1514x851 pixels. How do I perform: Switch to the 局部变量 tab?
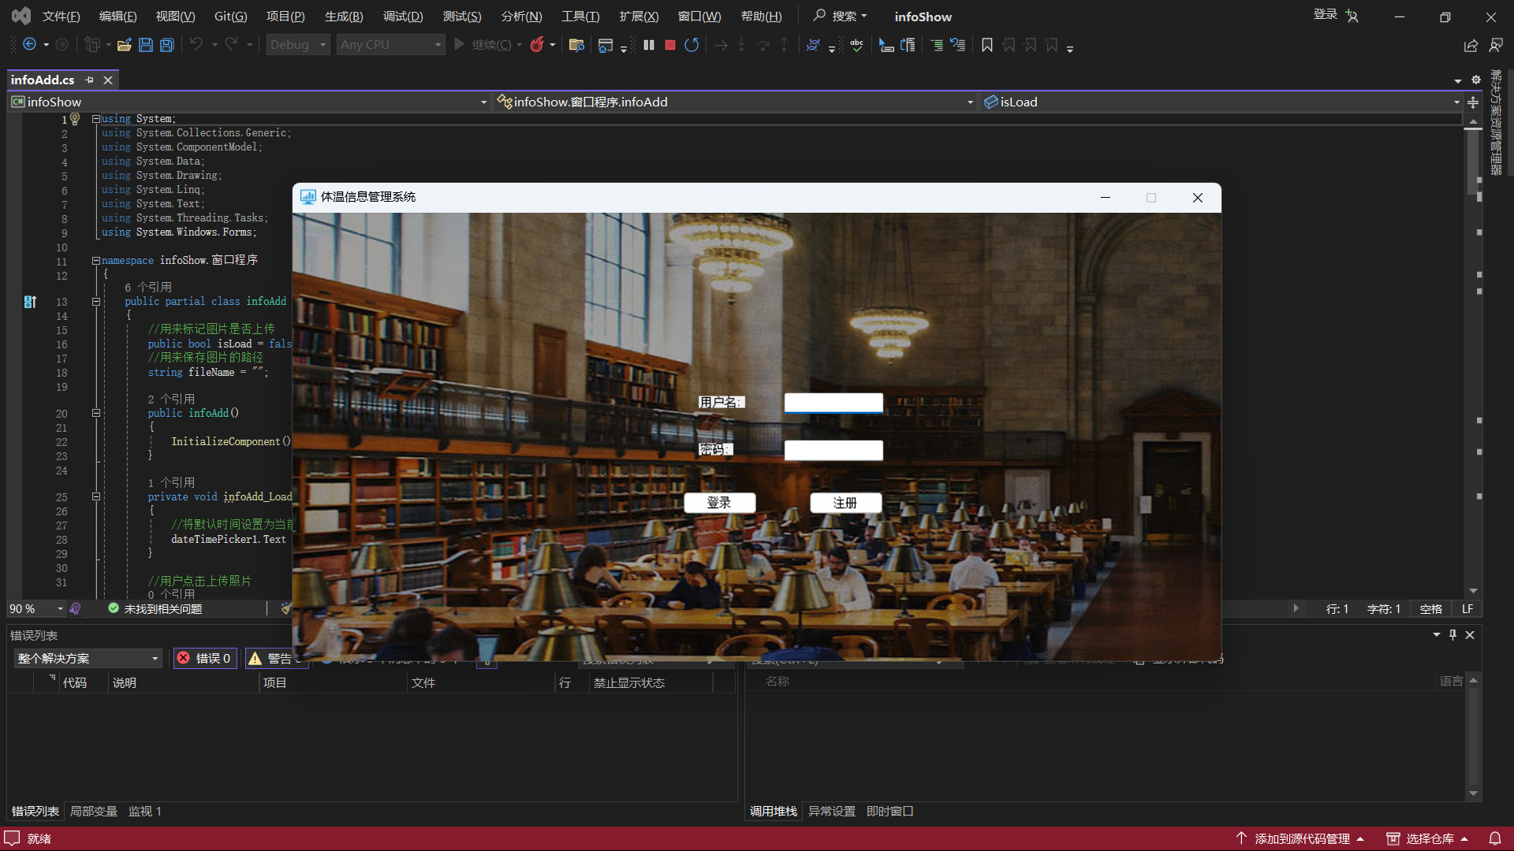[93, 811]
